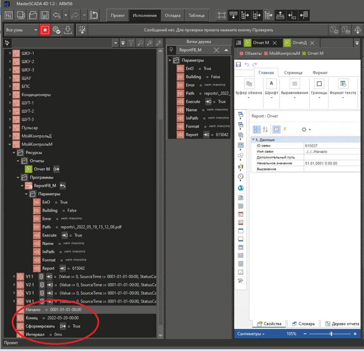Toggle the pin icon on ReportFB_M panel
Screen dimensions: 364x351
click(171, 50)
